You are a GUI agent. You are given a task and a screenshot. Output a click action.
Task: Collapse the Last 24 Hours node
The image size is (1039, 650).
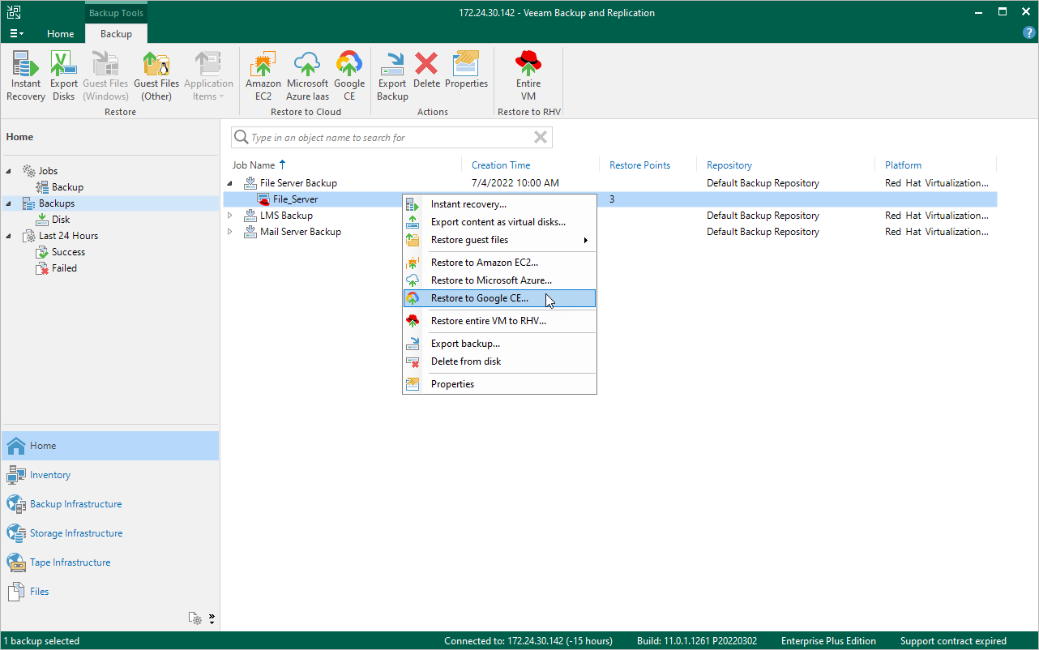click(9, 236)
